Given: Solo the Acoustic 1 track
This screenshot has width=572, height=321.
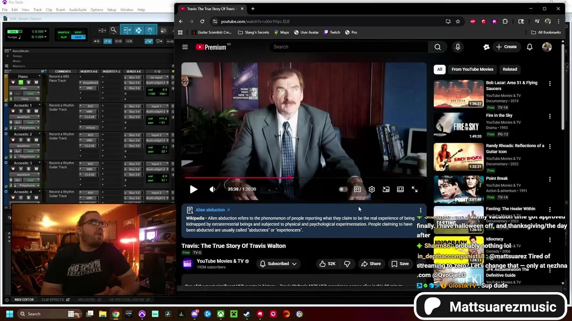Looking at the screenshot, I should click(28, 111).
